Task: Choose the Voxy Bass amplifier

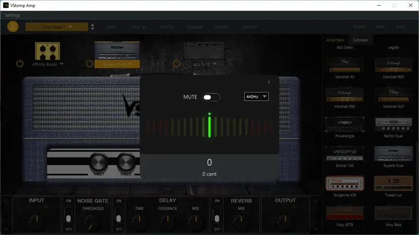Action: (393, 216)
